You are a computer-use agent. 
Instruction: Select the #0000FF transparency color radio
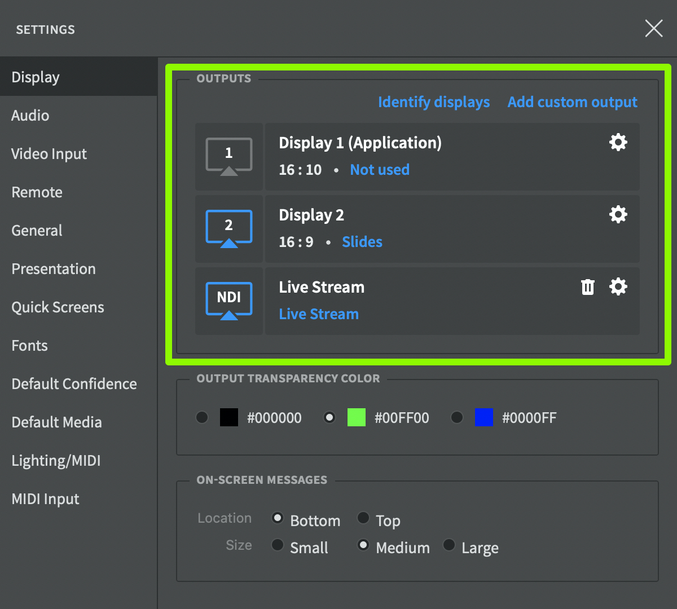point(457,417)
